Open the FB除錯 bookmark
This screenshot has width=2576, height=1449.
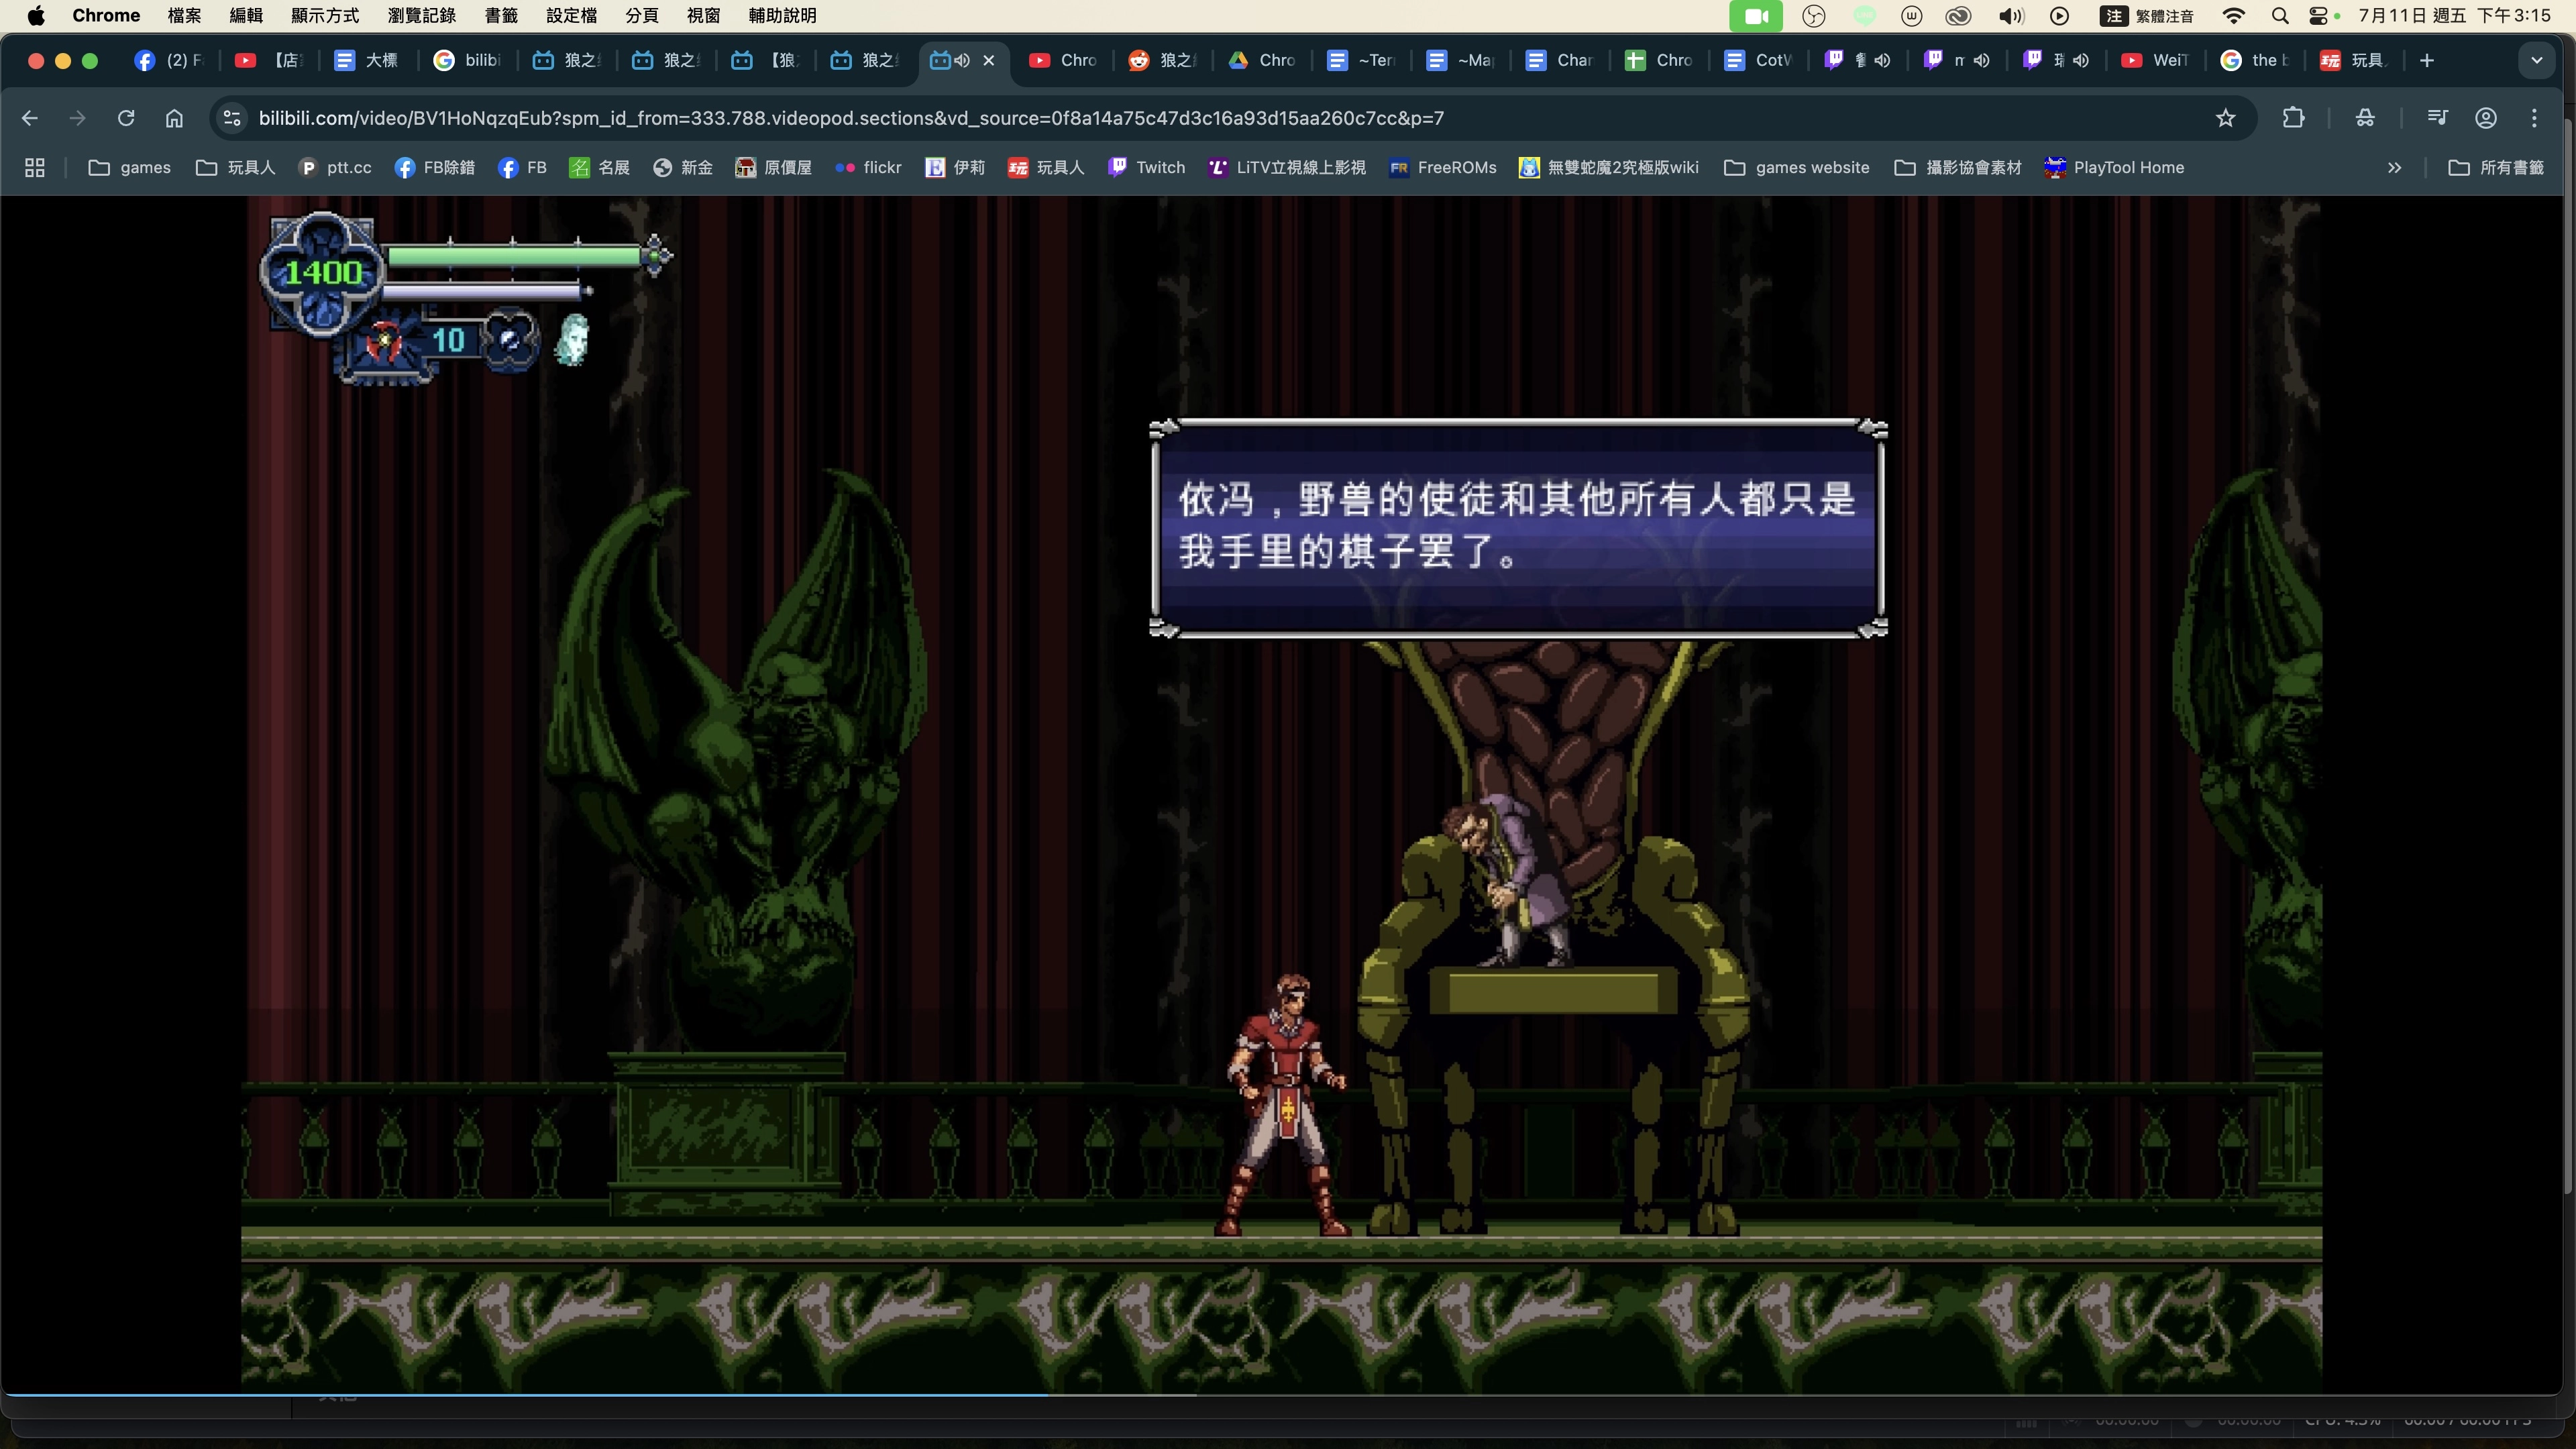click(435, 168)
